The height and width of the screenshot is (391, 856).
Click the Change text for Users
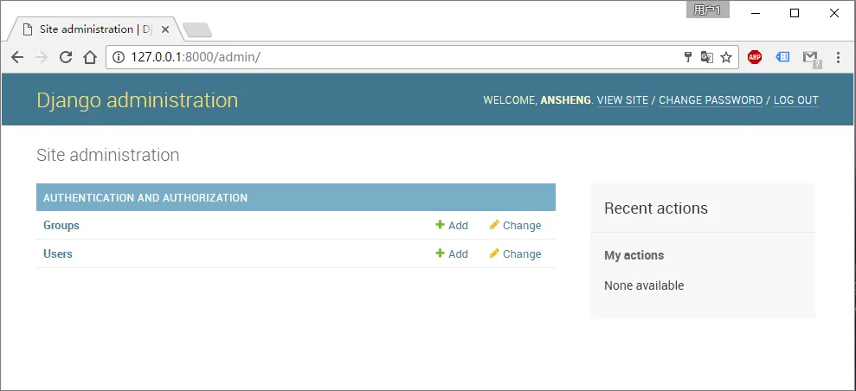522,253
